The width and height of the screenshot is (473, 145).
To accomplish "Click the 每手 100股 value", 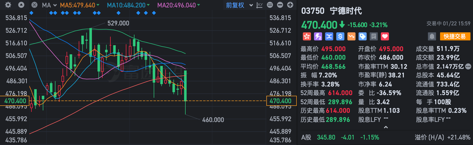I will [442, 102].
